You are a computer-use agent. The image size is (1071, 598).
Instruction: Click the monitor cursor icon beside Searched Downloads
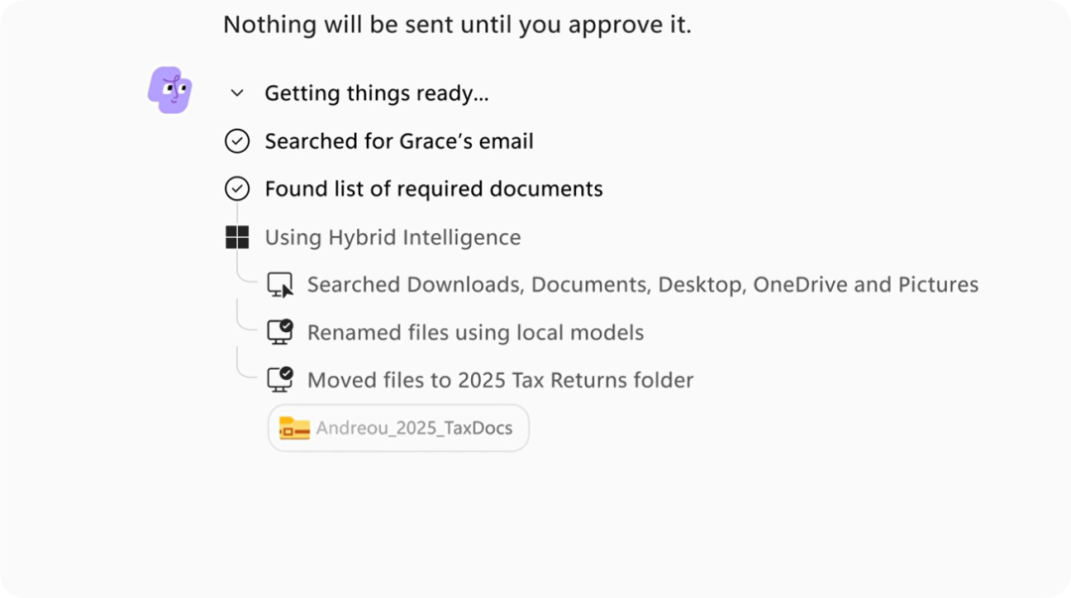click(x=280, y=285)
